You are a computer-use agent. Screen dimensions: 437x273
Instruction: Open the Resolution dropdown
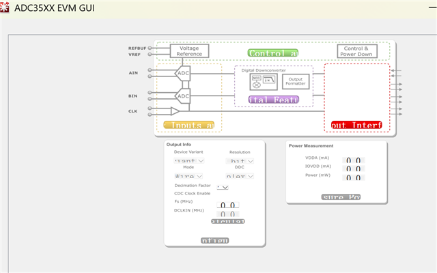240,161
